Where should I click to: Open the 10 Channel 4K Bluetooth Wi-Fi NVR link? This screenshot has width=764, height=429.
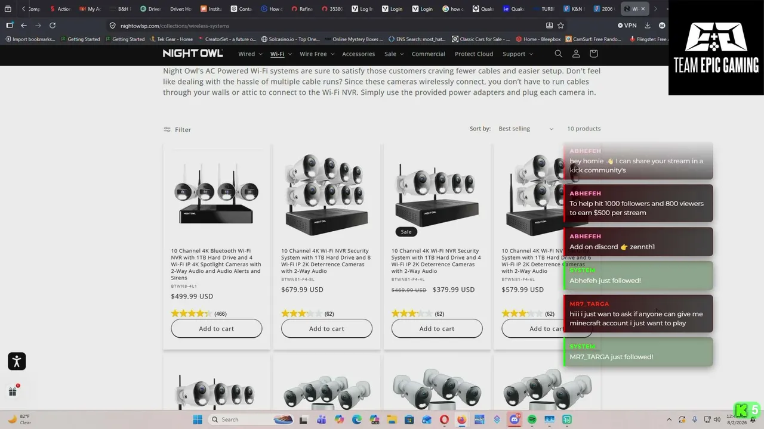pyautogui.click(x=216, y=264)
